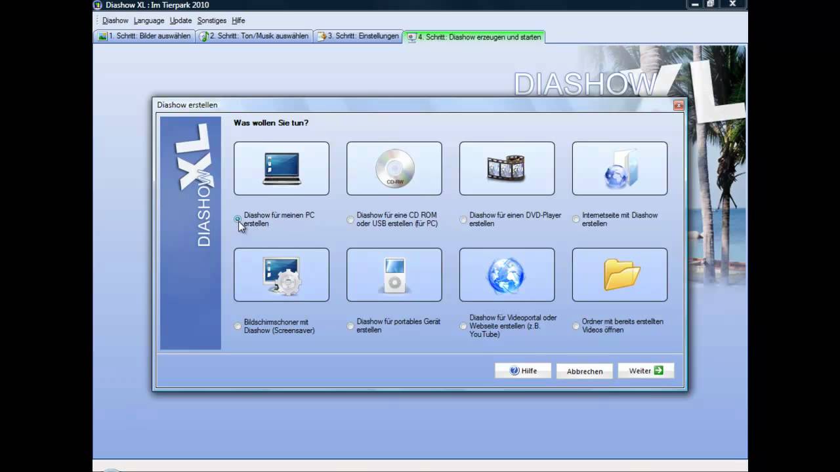Click the portable player device icon
The height and width of the screenshot is (472, 840).
(x=394, y=275)
